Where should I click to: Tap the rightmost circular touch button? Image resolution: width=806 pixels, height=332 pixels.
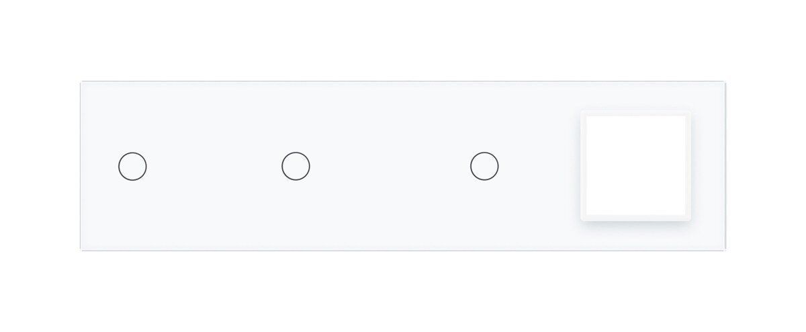coord(484,165)
